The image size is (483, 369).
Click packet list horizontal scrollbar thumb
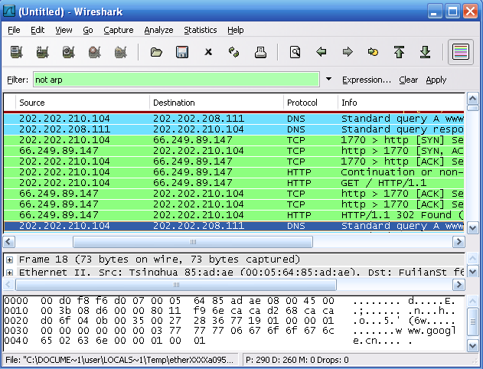(x=193, y=242)
